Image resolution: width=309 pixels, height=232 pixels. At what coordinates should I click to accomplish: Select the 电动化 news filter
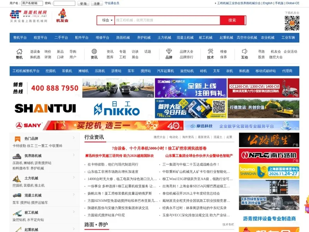point(173,137)
